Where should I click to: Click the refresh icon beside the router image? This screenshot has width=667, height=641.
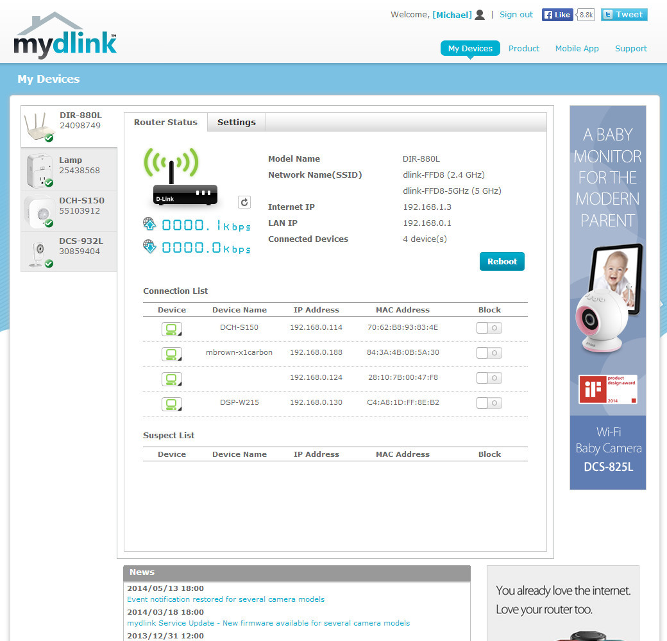pos(244,202)
